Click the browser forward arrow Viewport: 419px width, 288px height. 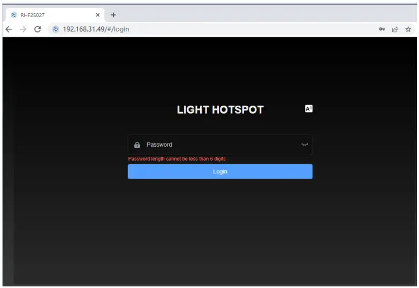click(x=23, y=29)
